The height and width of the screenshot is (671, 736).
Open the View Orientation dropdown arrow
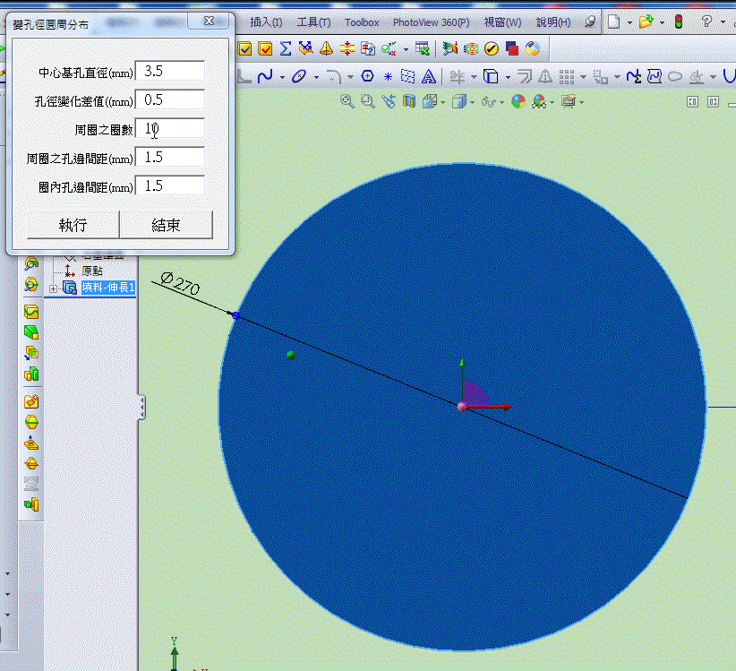[442, 102]
